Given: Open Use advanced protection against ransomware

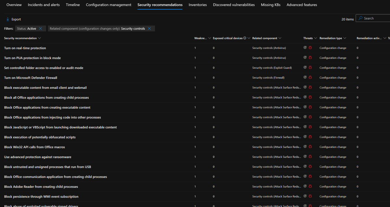Looking at the screenshot, I should point(38,157).
